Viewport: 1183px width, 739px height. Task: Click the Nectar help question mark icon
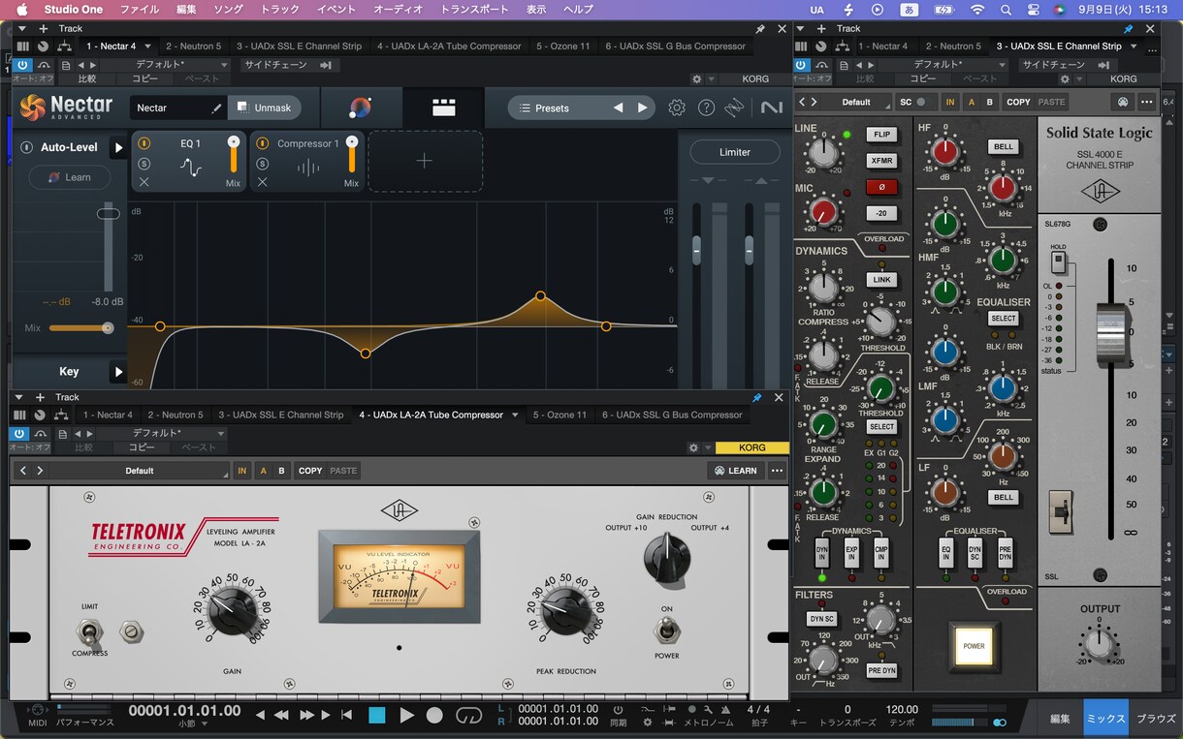[x=706, y=108]
